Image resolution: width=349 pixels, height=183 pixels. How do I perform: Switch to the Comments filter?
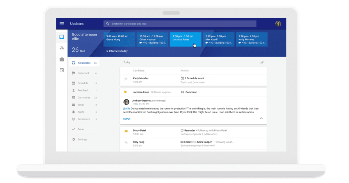tap(84, 98)
